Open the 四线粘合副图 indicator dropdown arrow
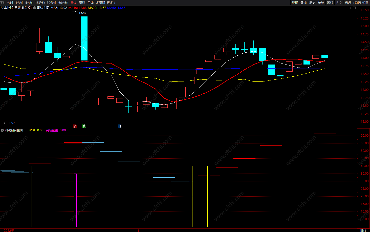 tap(2, 130)
